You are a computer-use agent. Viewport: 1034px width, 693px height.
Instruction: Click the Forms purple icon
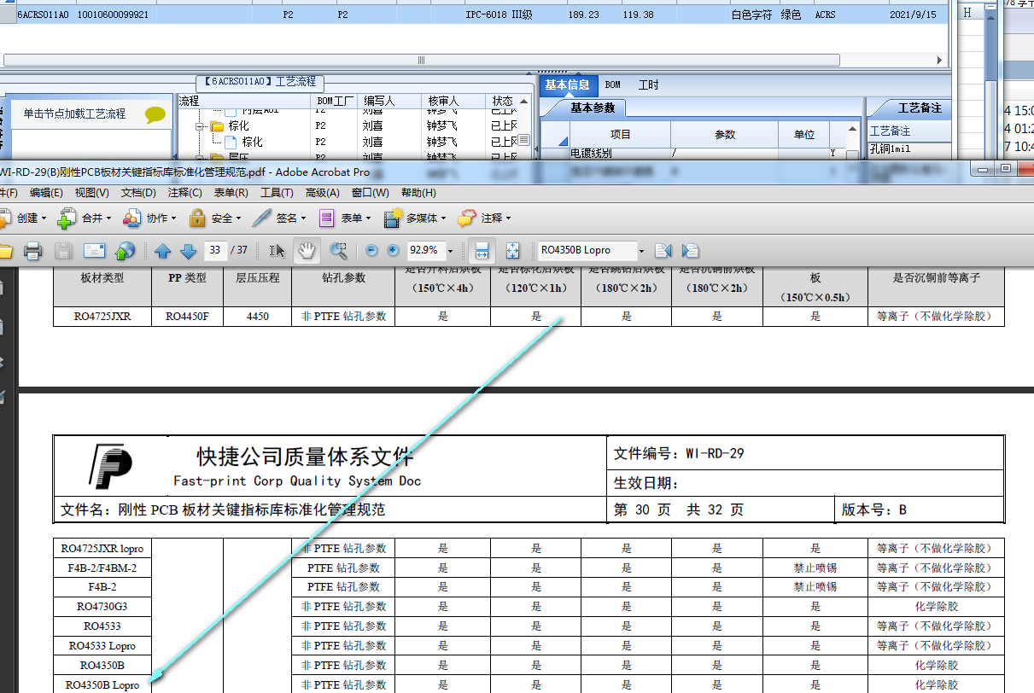(x=327, y=218)
